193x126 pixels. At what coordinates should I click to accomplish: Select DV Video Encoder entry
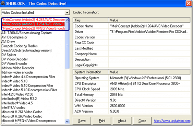click(x=14, y=64)
